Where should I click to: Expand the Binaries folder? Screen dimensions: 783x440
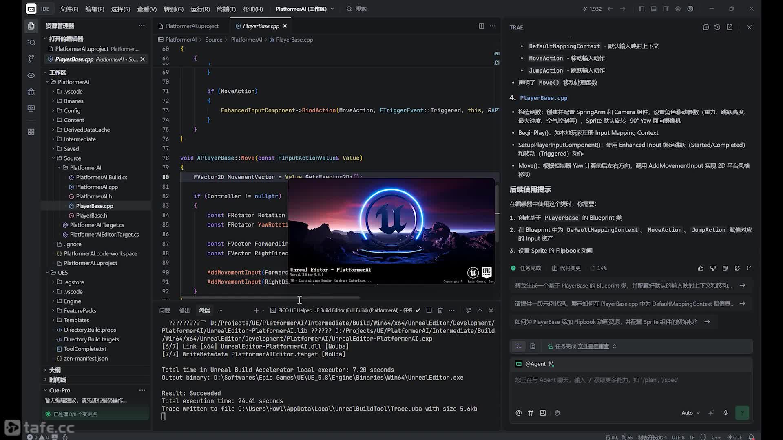click(x=73, y=101)
